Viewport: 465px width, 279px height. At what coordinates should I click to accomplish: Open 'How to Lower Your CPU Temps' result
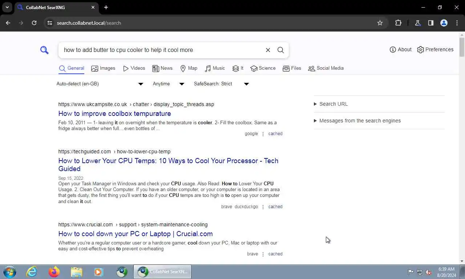coord(168,165)
